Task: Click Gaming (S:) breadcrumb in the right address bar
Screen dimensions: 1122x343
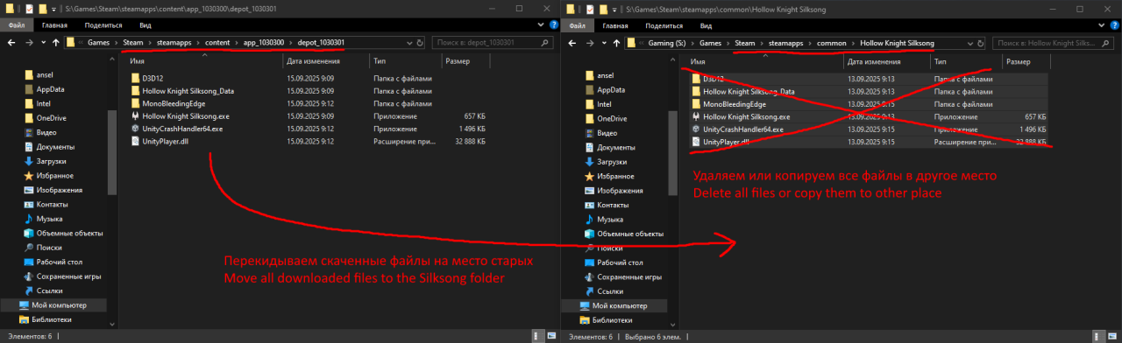Action: coord(668,42)
